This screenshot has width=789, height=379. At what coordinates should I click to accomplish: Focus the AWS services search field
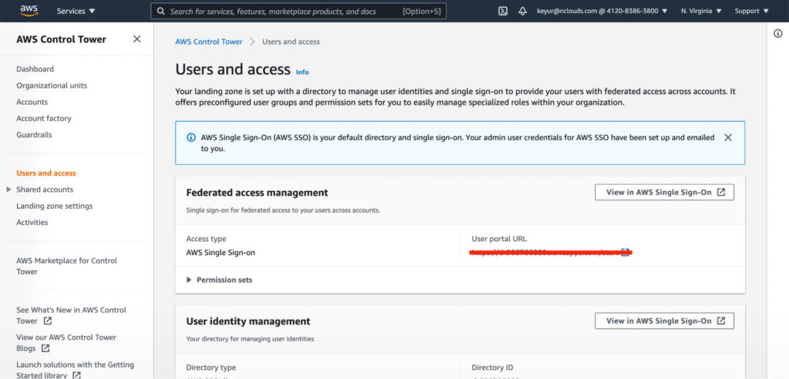pyautogui.click(x=298, y=11)
